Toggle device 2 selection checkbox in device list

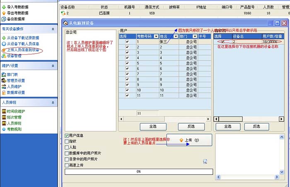(x=223, y=41)
